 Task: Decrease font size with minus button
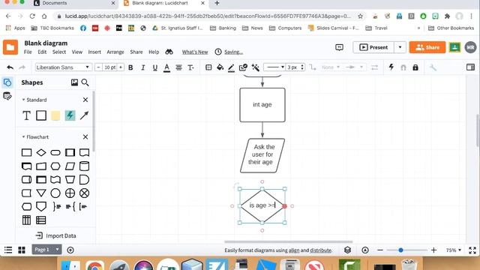(98, 67)
